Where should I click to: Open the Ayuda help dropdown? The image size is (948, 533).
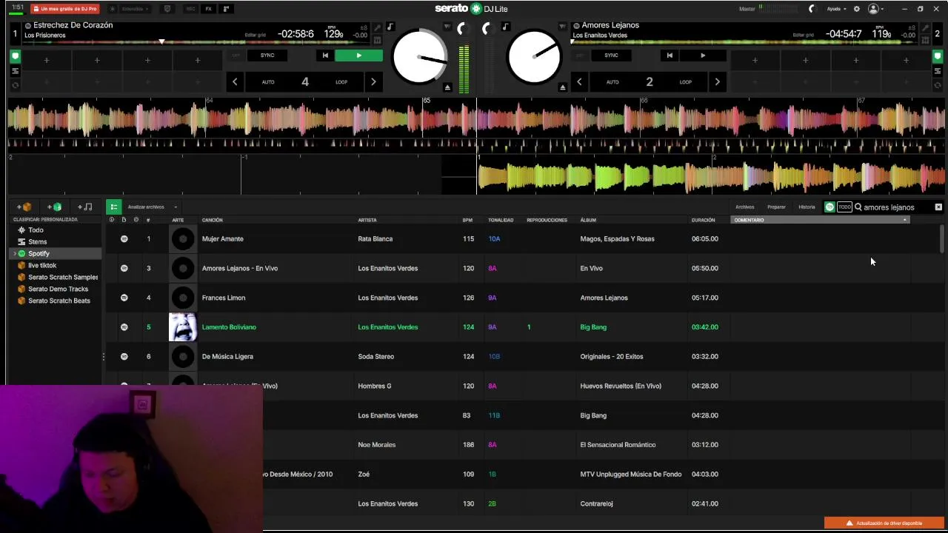pyautogui.click(x=836, y=9)
